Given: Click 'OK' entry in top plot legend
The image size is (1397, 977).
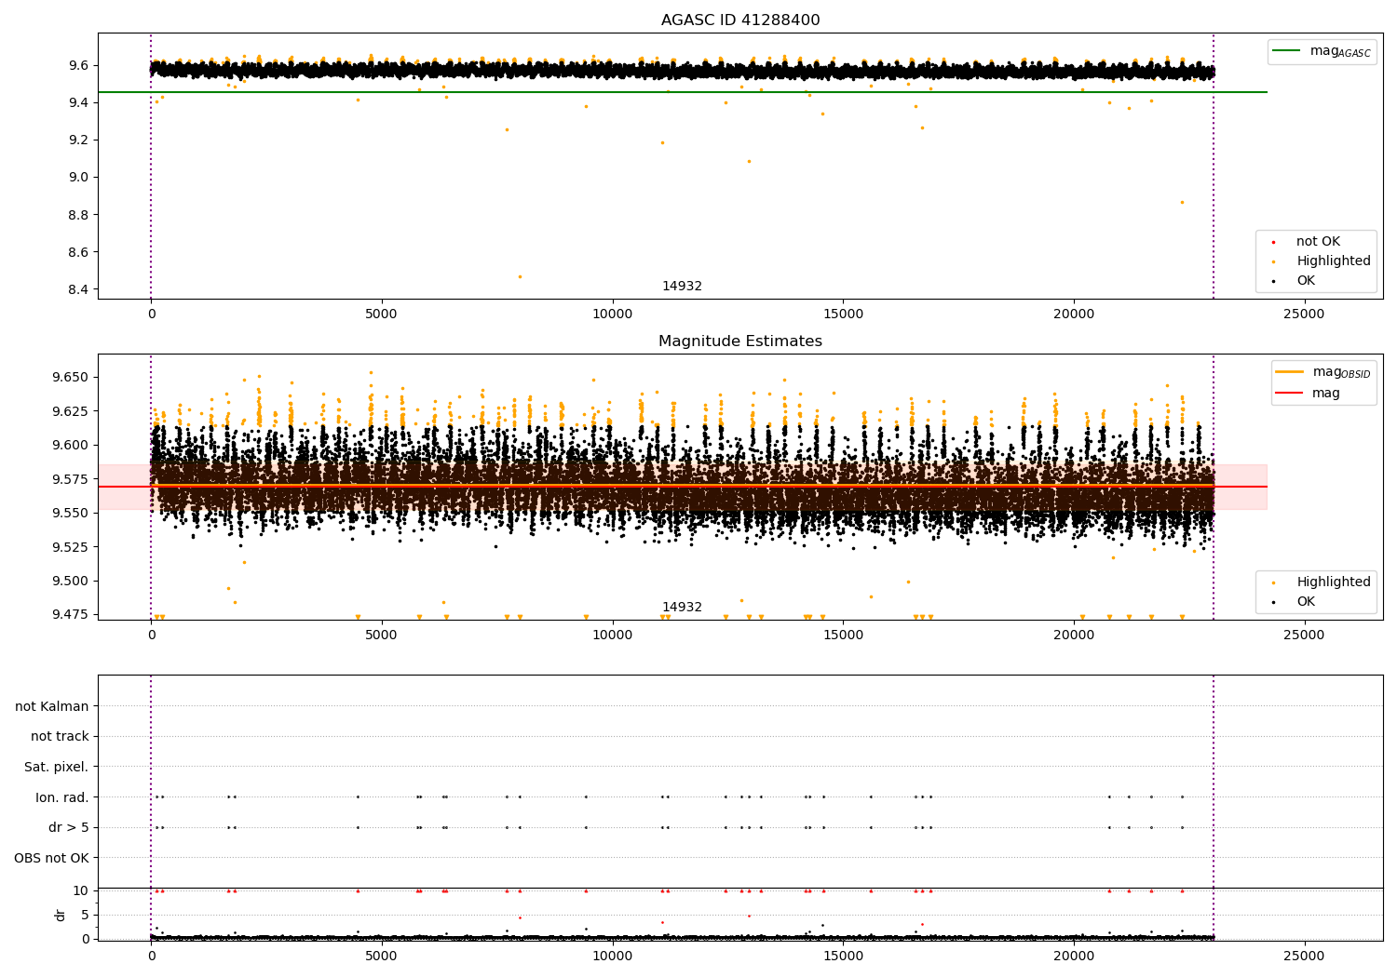Looking at the screenshot, I should point(1306,281).
